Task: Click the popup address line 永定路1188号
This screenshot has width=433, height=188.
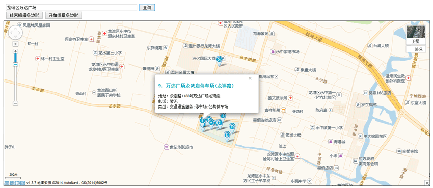Action: point(195,96)
